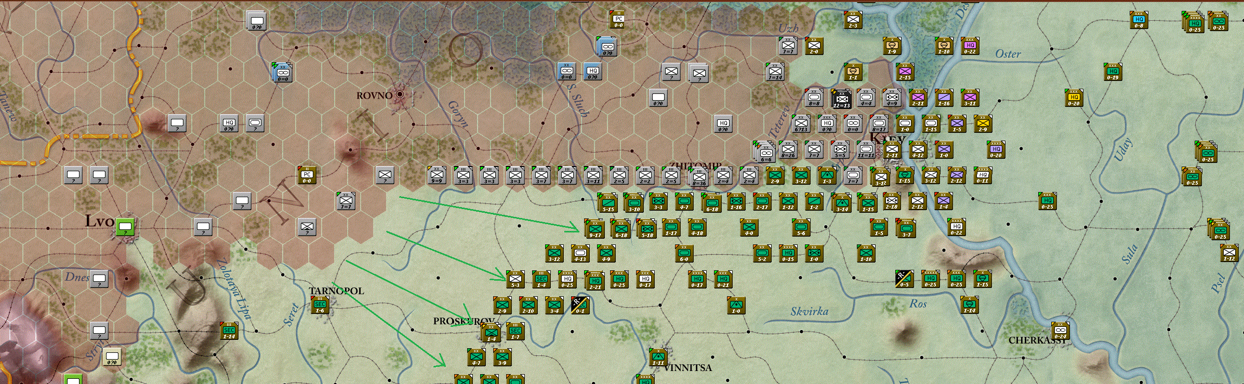Click the ROVNO city name
Viewport: 1244px width, 384px height.
coord(374,95)
